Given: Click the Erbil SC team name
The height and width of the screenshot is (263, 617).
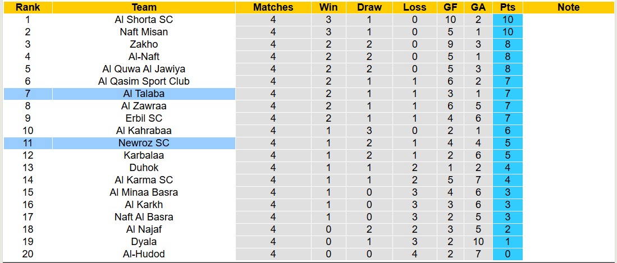Looking at the screenshot, I should [x=144, y=118].
